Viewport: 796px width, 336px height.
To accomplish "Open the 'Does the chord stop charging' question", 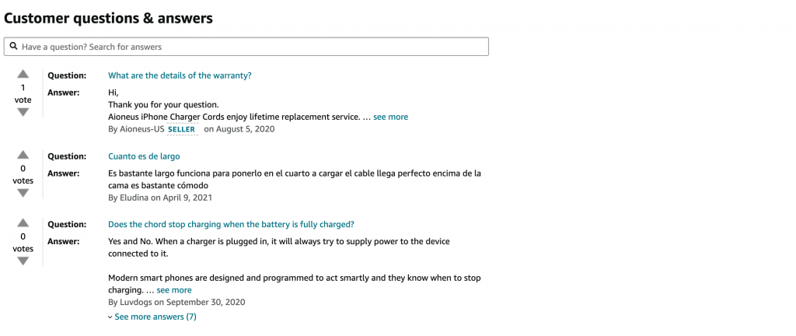I will pos(231,224).
